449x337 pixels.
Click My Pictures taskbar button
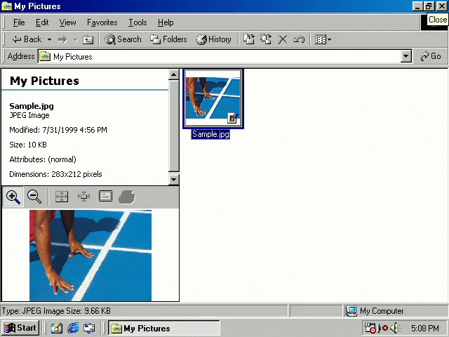click(x=164, y=328)
